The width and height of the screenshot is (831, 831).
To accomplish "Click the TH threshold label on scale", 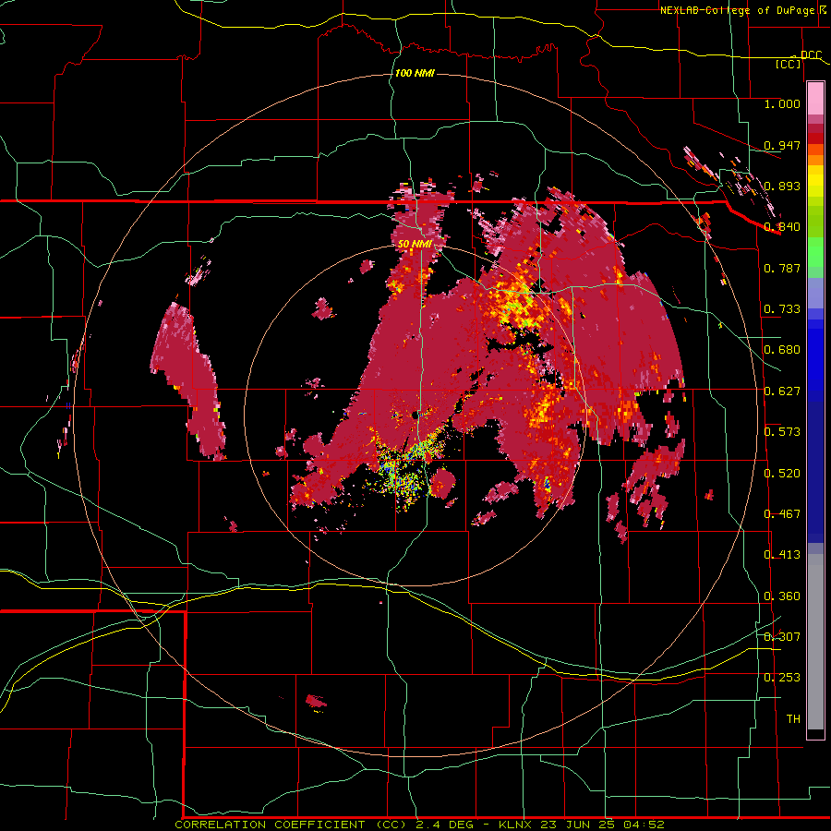I will coord(793,718).
